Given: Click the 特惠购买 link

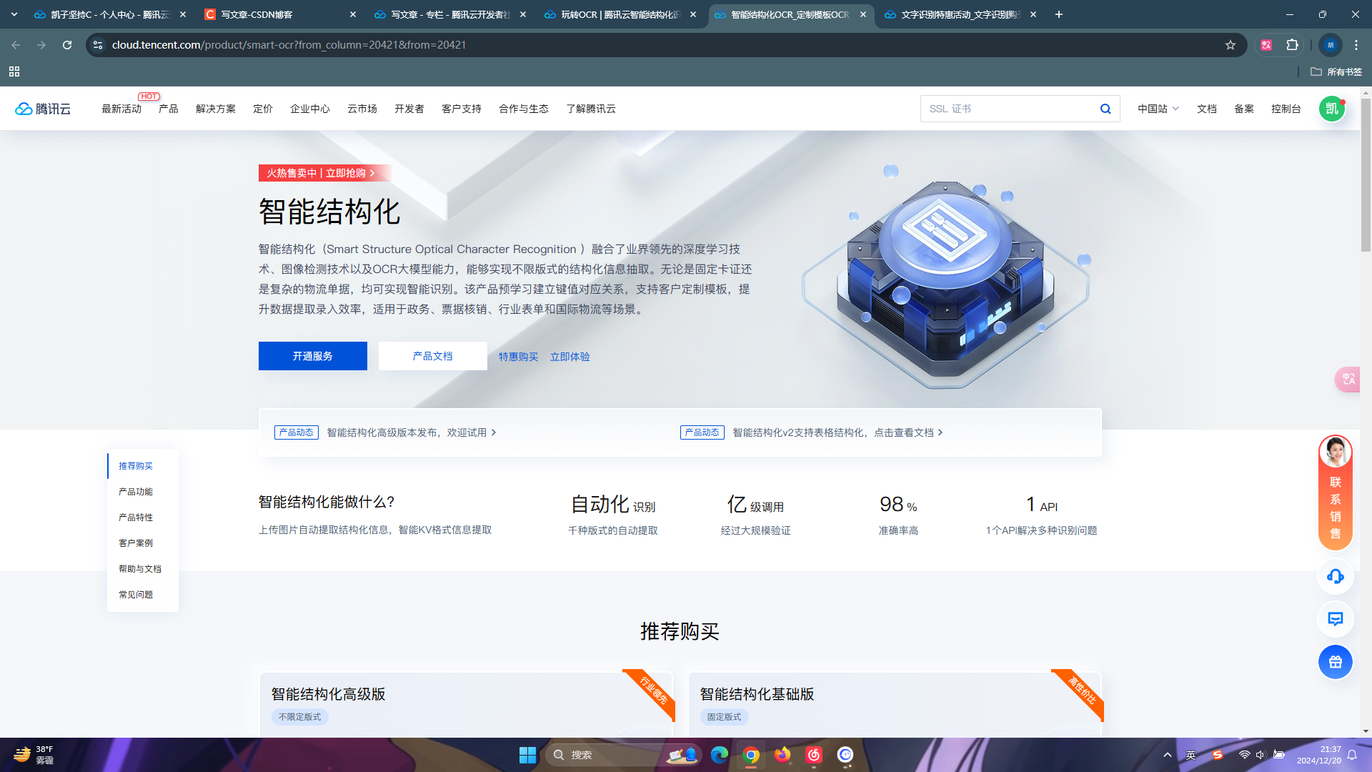Looking at the screenshot, I should 519,357.
